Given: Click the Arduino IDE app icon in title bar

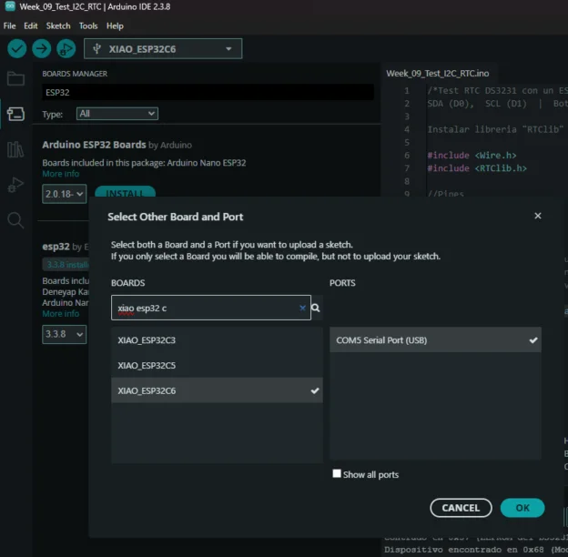Looking at the screenshot, I should click(10, 6).
